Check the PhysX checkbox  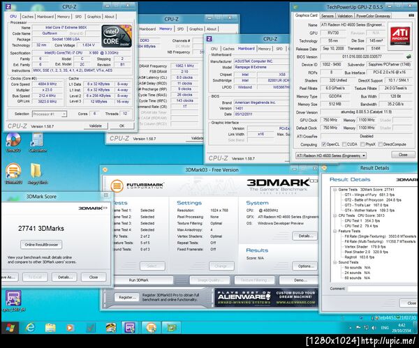[363, 144]
